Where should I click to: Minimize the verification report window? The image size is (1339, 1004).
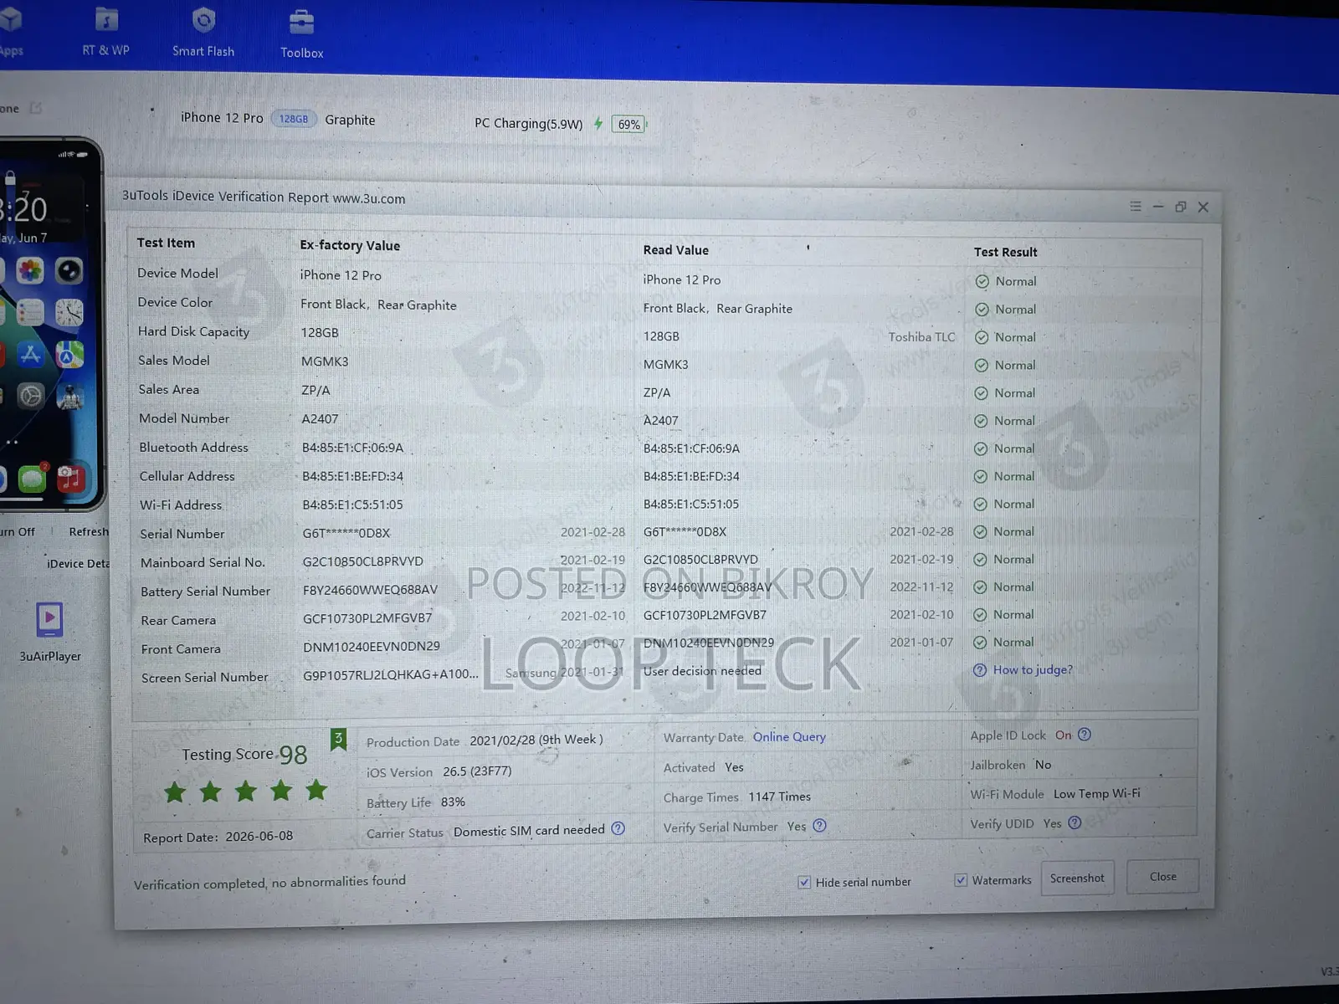coord(1158,206)
